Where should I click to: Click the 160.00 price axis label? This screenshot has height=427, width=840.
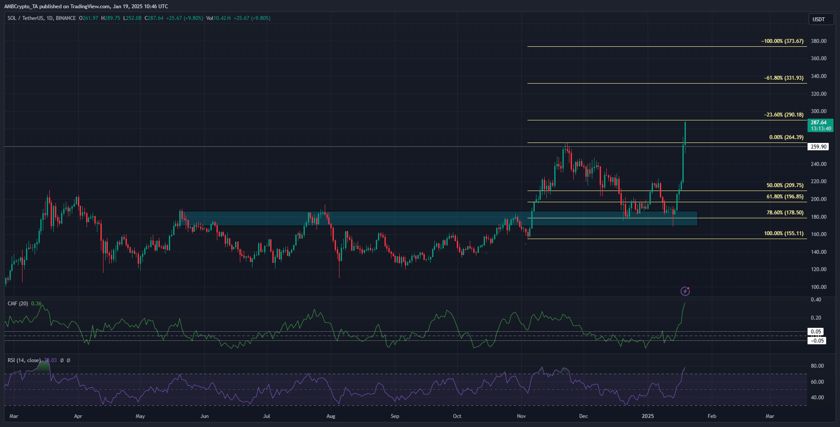coord(819,234)
